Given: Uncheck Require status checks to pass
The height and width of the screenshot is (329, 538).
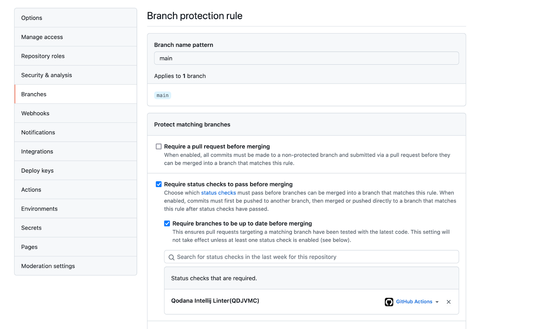Looking at the screenshot, I should tap(159, 184).
